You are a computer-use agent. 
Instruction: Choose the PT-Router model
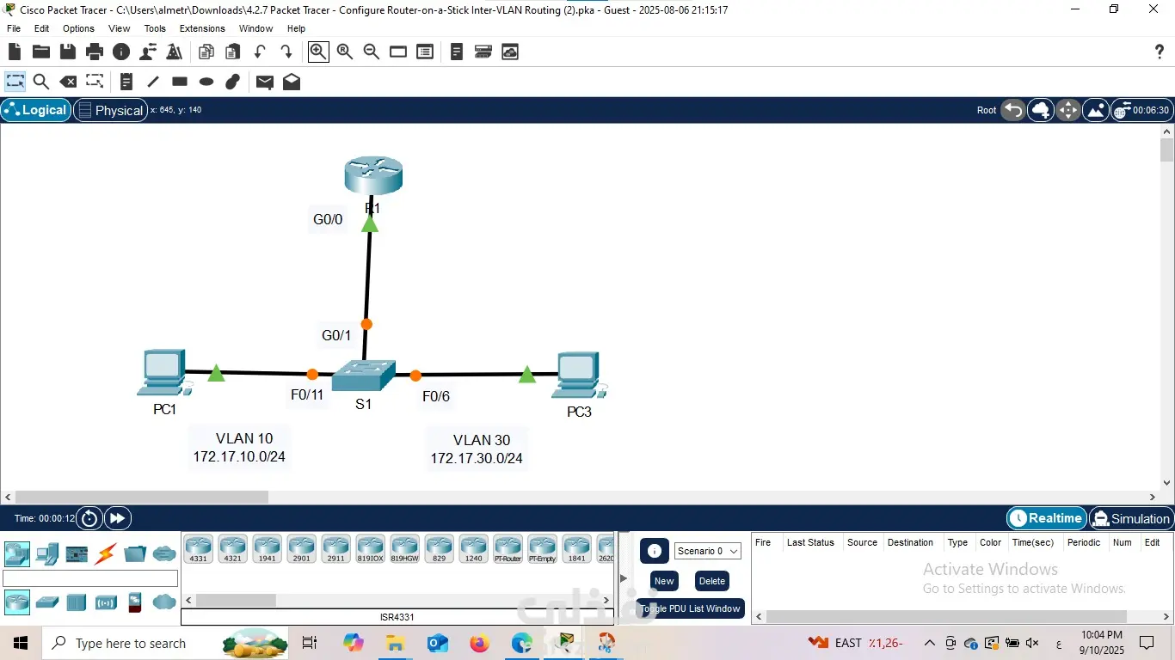pyautogui.click(x=508, y=548)
